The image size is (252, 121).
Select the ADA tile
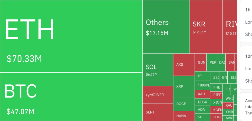202,110
